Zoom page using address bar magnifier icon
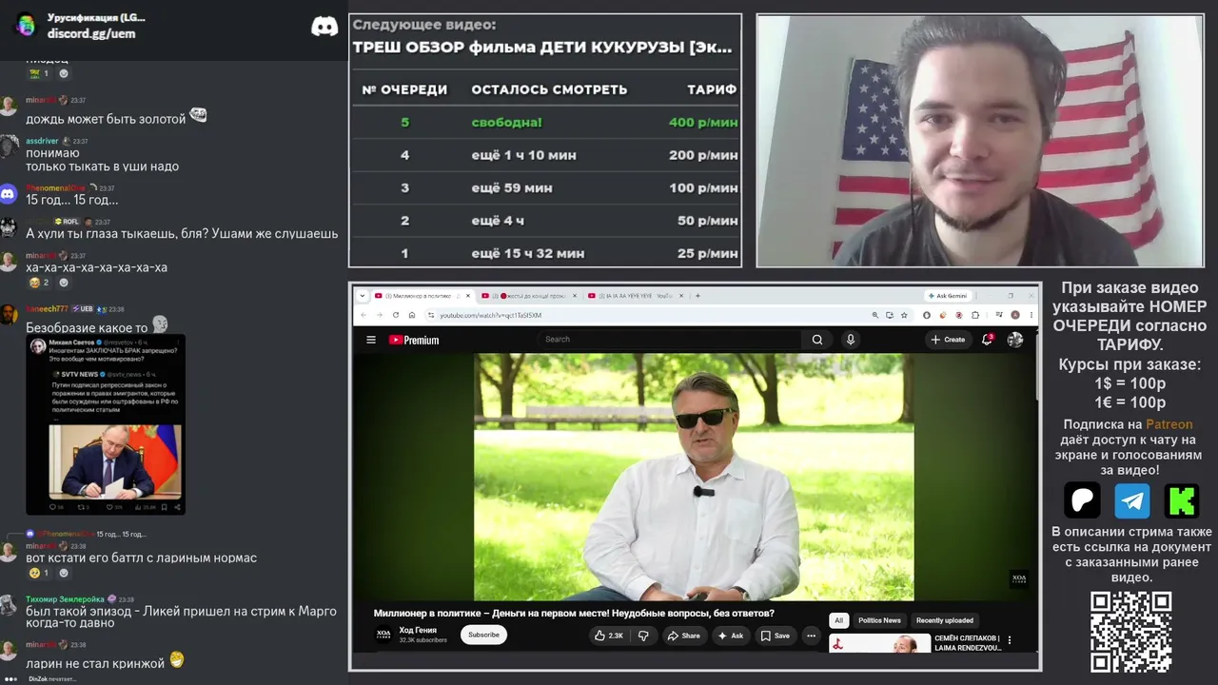 [875, 315]
